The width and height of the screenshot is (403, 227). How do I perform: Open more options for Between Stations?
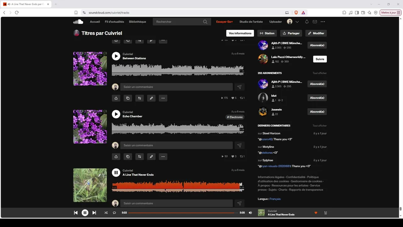tap(163, 98)
